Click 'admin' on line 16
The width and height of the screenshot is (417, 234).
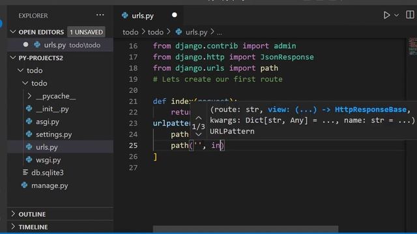(x=285, y=46)
